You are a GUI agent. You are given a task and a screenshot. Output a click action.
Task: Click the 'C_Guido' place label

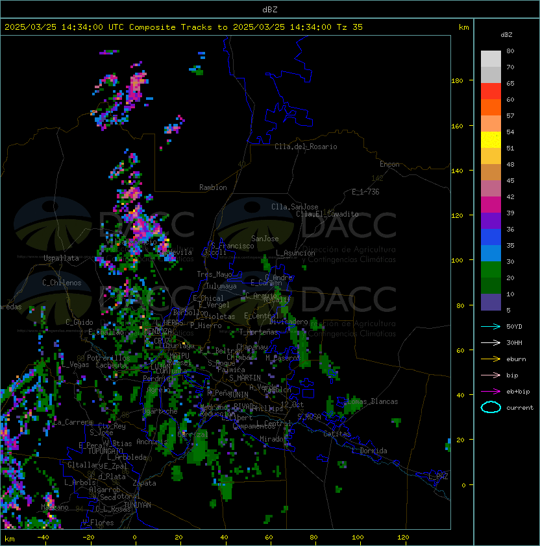pos(79,322)
